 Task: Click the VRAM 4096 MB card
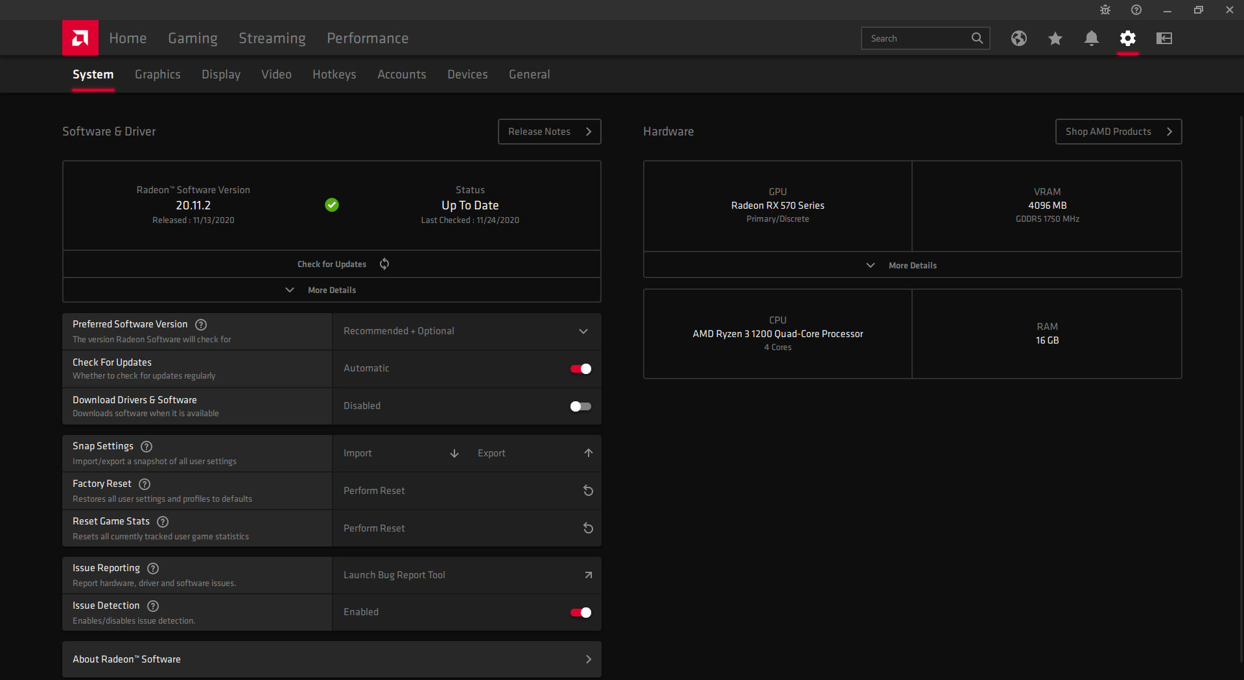click(1047, 206)
